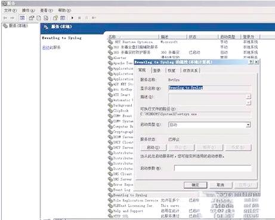The width and height of the screenshot is (275, 220).
Task: Open Properties from the toolbar icon
Action: click(x=31, y=18)
